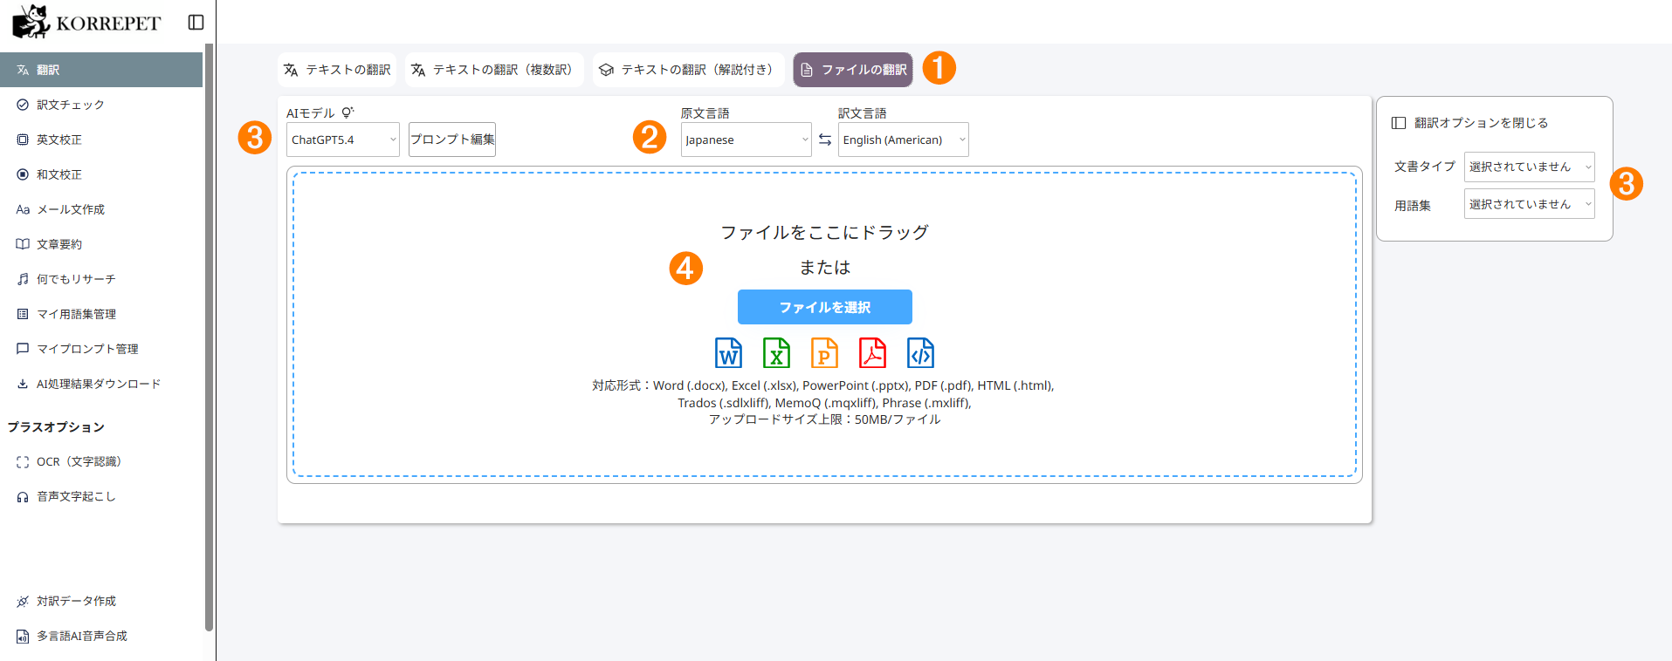
Task: Click the OCR（文字認識）scan icon
Action: click(x=23, y=462)
